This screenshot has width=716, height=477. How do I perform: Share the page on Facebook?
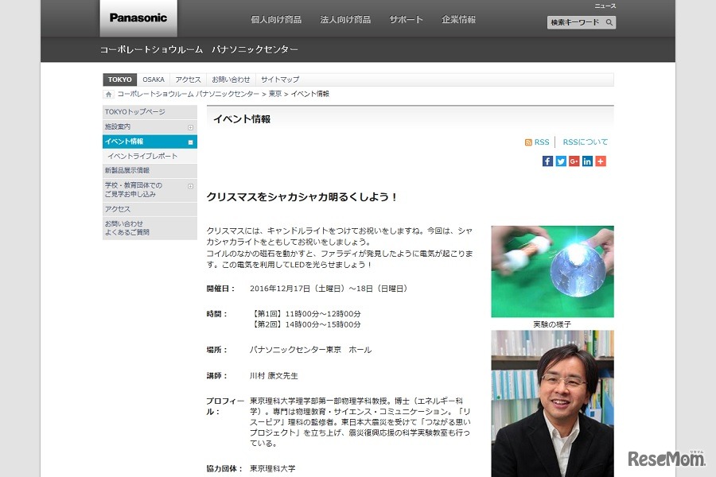tap(547, 161)
